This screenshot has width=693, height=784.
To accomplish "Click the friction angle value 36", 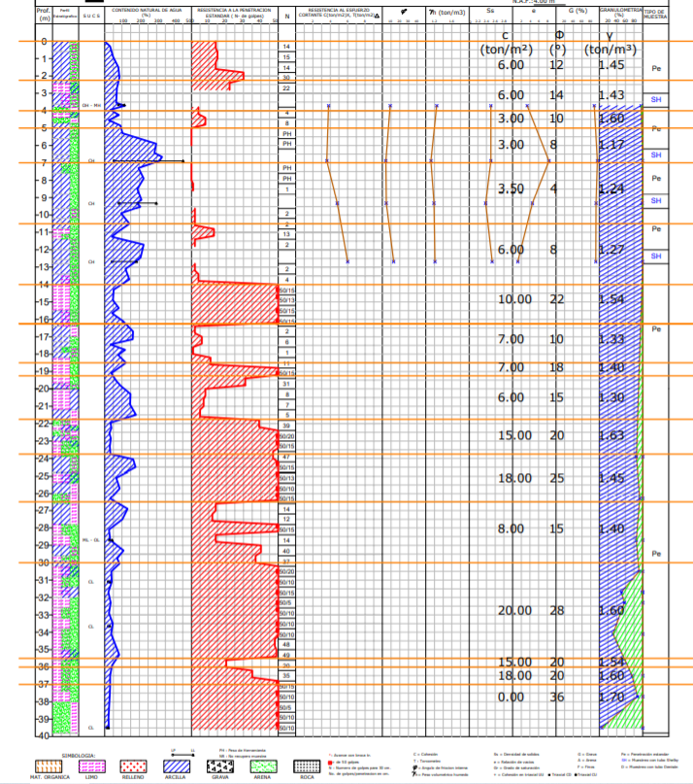I will point(557,698).
